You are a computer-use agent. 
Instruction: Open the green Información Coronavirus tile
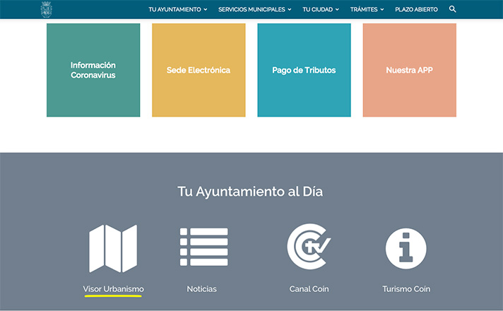93,70
